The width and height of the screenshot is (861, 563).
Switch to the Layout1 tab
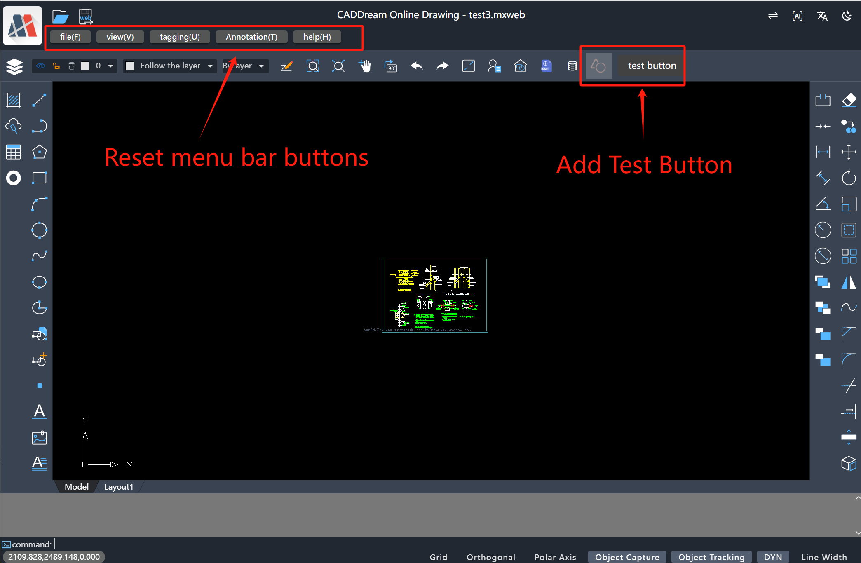point(119,487)
